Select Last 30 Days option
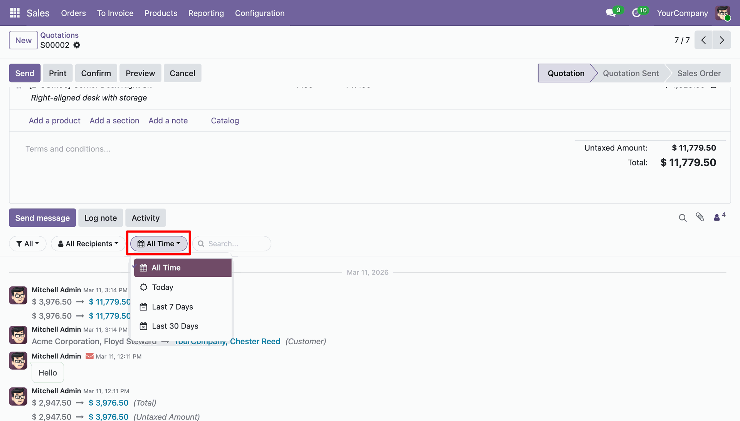The width and height of the screenshot is (740, 421). tap(175, 326)
